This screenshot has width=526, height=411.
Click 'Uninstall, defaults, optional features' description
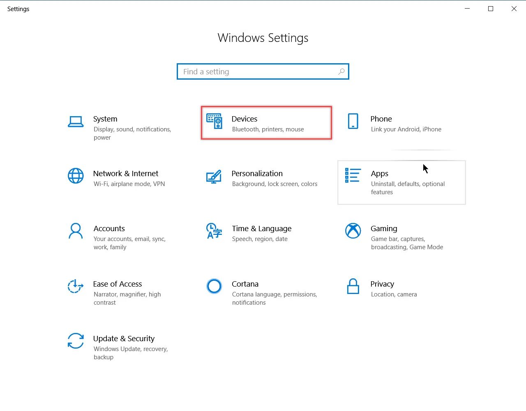(408, 188)
